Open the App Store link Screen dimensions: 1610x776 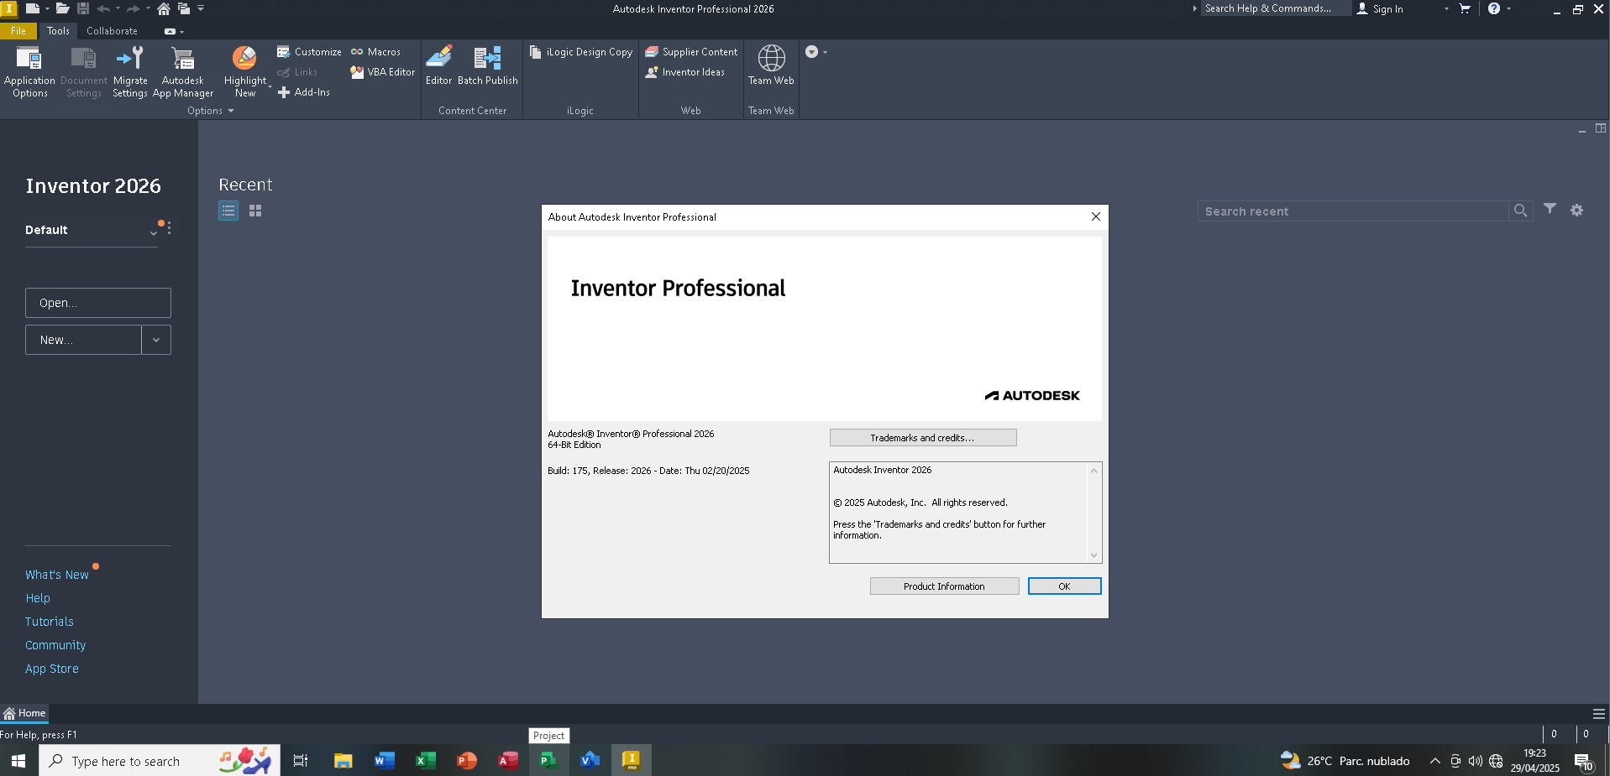pyautogui.click(x=52, y=669)
